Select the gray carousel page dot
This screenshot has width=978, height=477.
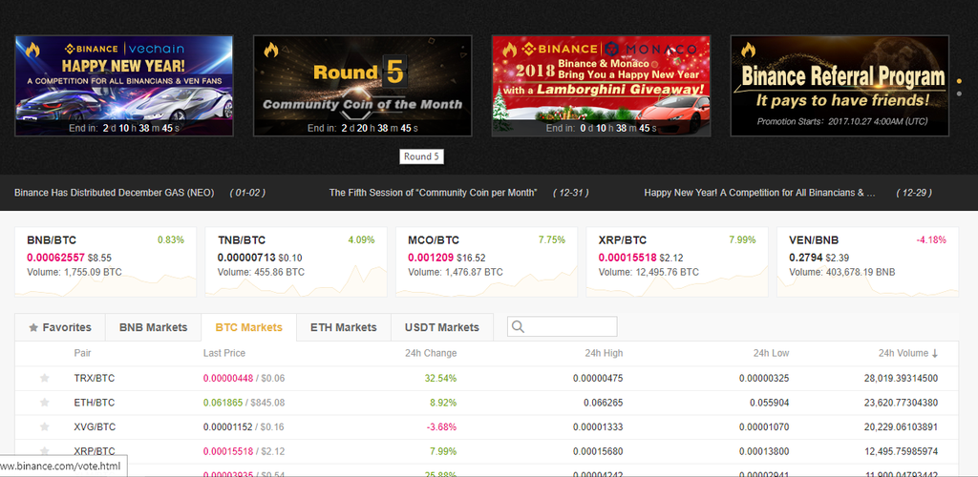point(959,93)
